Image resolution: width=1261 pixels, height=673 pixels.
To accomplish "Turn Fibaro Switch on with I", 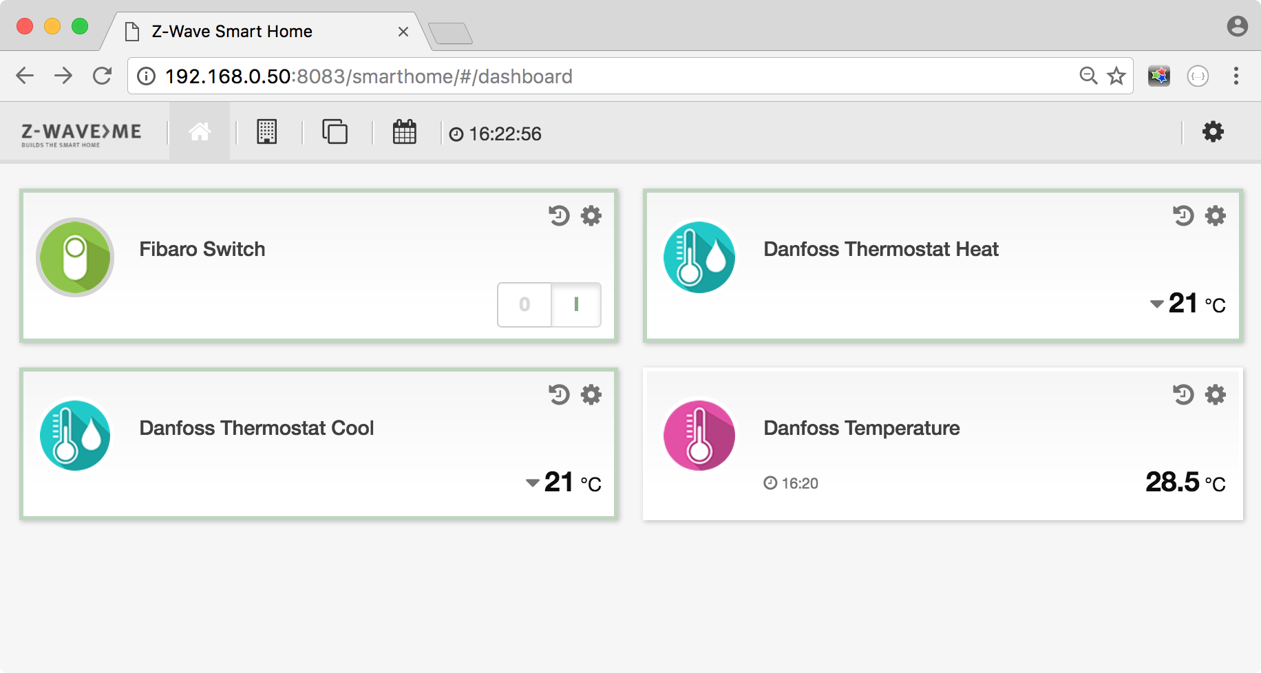I will point(576,304).
